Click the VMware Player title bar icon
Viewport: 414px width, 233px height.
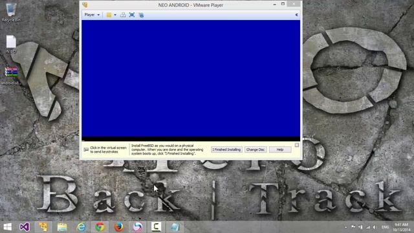click(x=85, y=5)
